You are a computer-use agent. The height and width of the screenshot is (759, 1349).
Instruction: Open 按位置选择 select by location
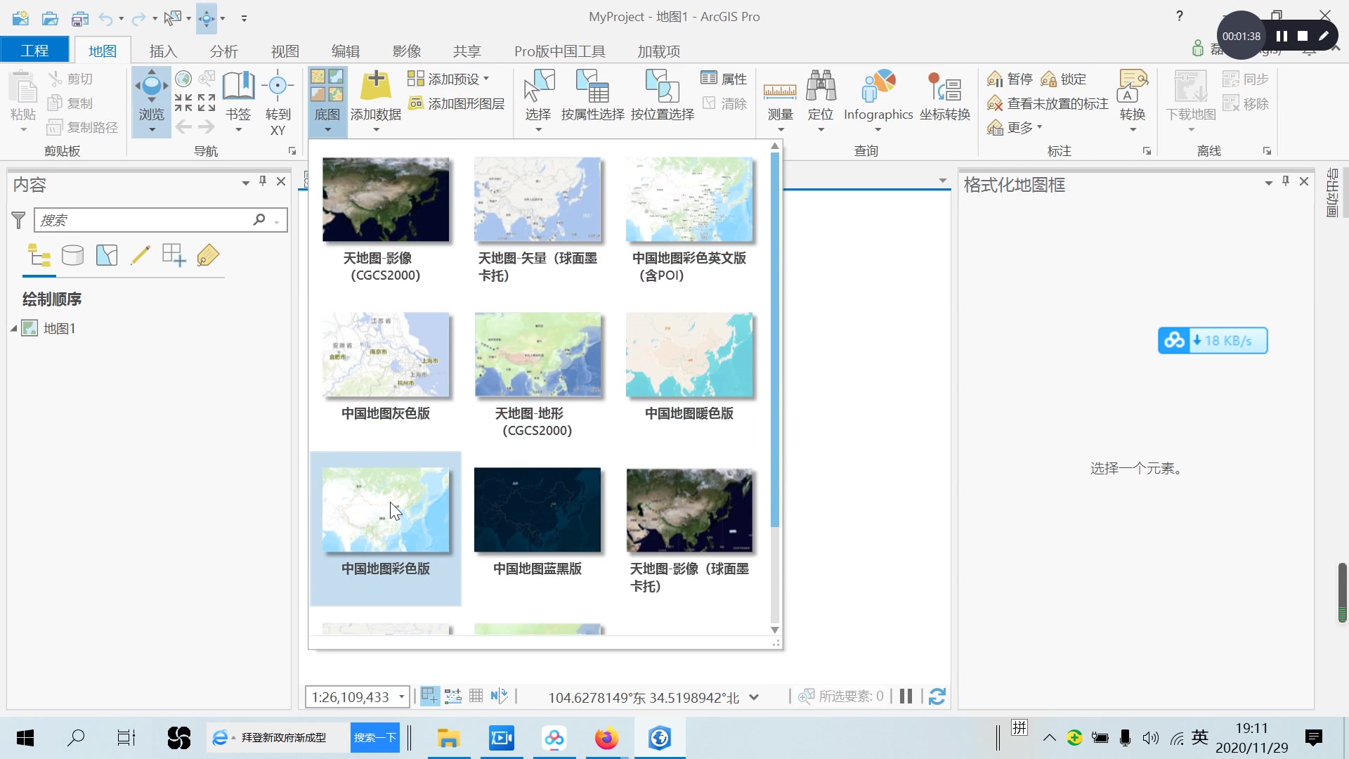click(x=662, y=95)
